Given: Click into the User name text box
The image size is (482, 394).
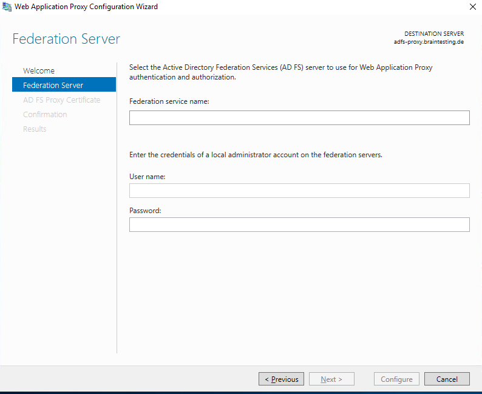Looking at the screenshot, I should (299, 191).
